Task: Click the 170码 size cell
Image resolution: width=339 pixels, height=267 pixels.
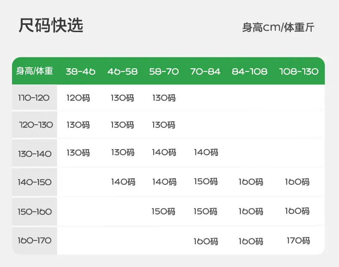Action: 298,240
